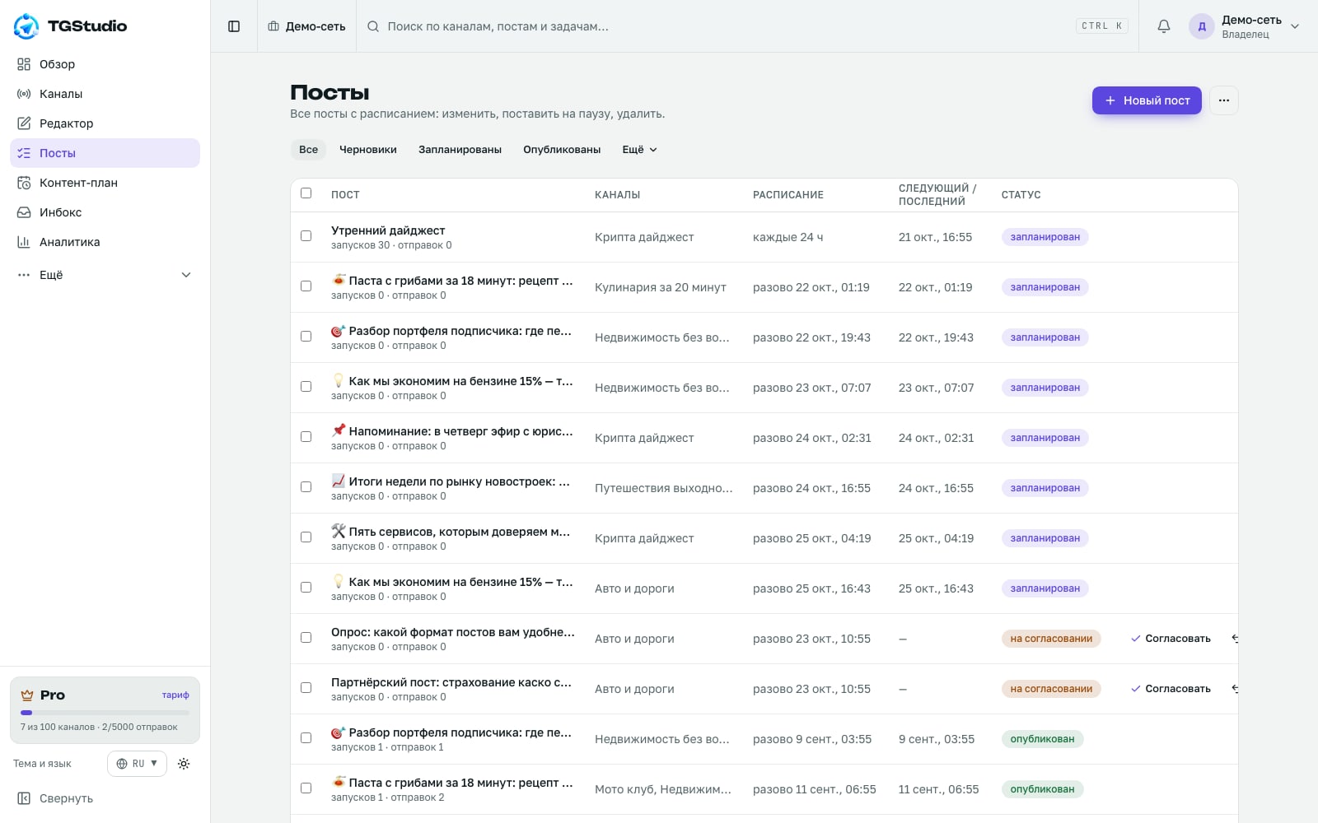This screenshot has height=823, width=1318.
Task: Open the Инбокс tray icon
Action: [24, 212]
